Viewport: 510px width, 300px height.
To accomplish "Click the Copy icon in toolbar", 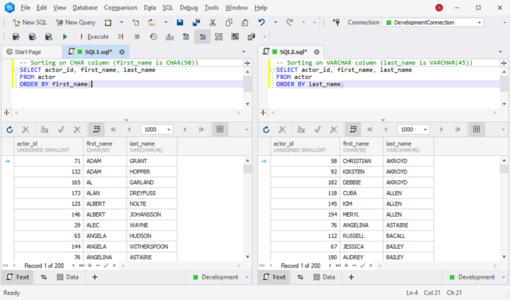I will 229,23.
